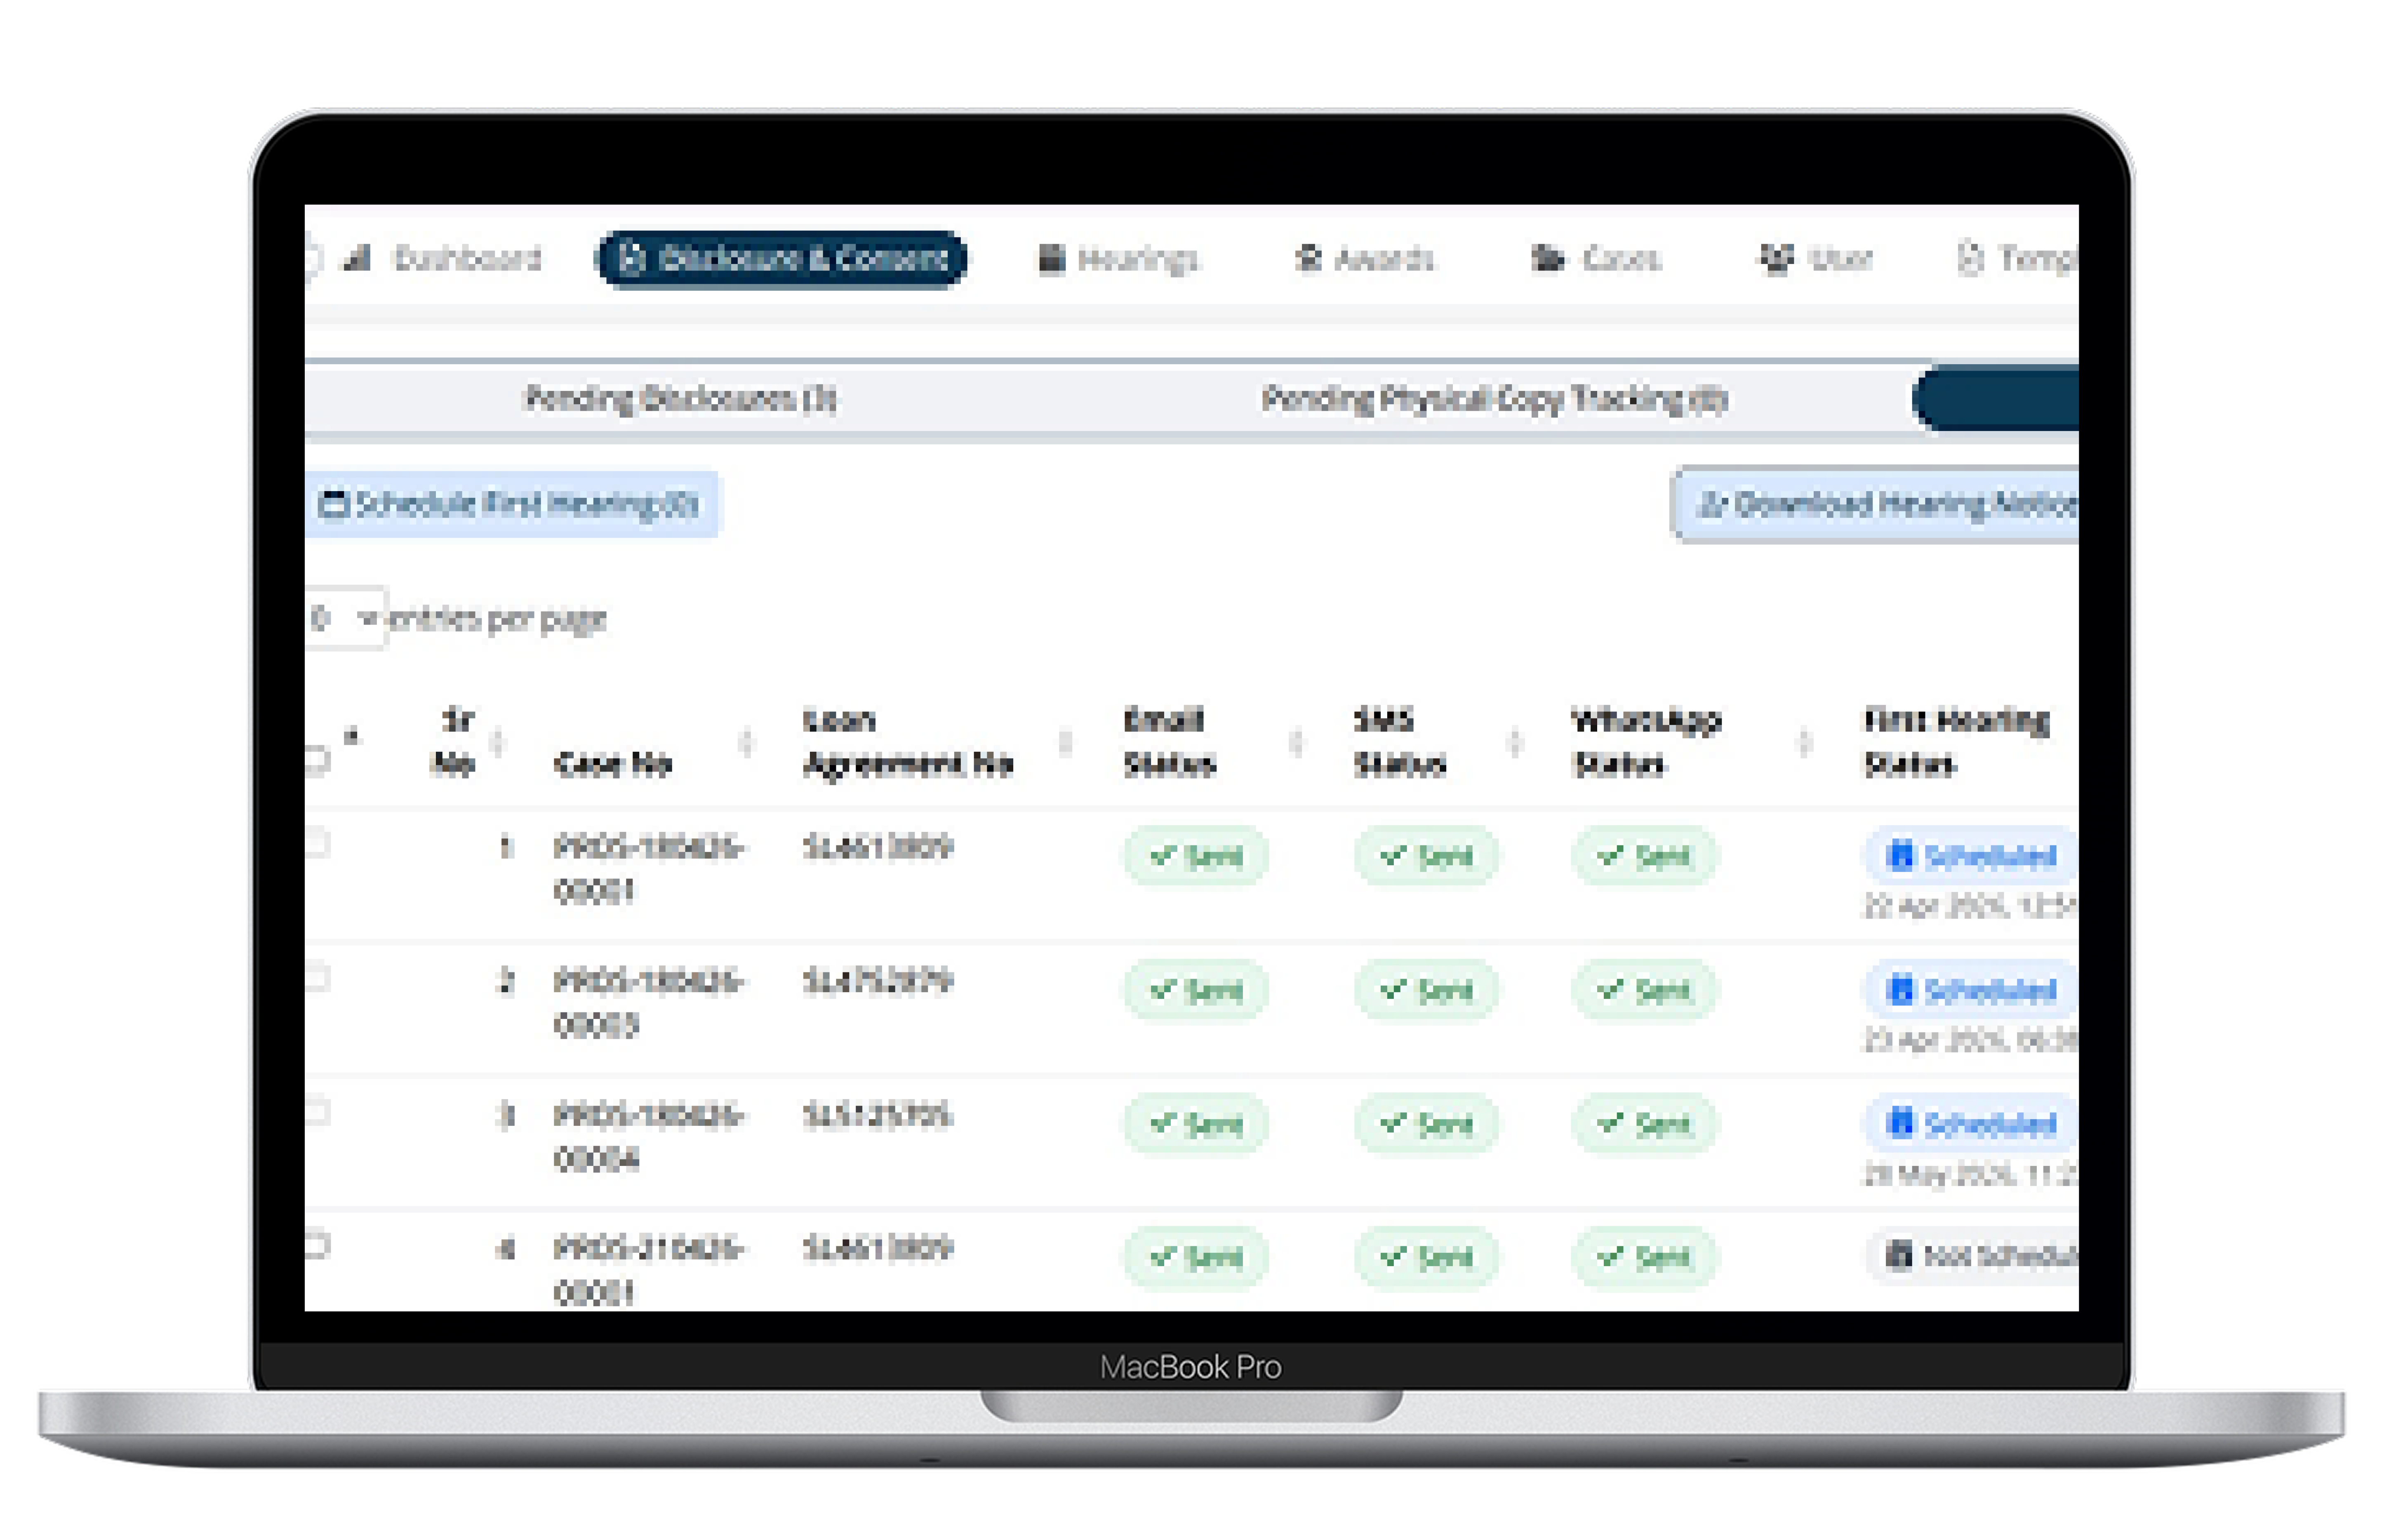Screen dimensions: 2384x1516
Task: Click the loan agreement number in row 4
Action: (878, 1248)
